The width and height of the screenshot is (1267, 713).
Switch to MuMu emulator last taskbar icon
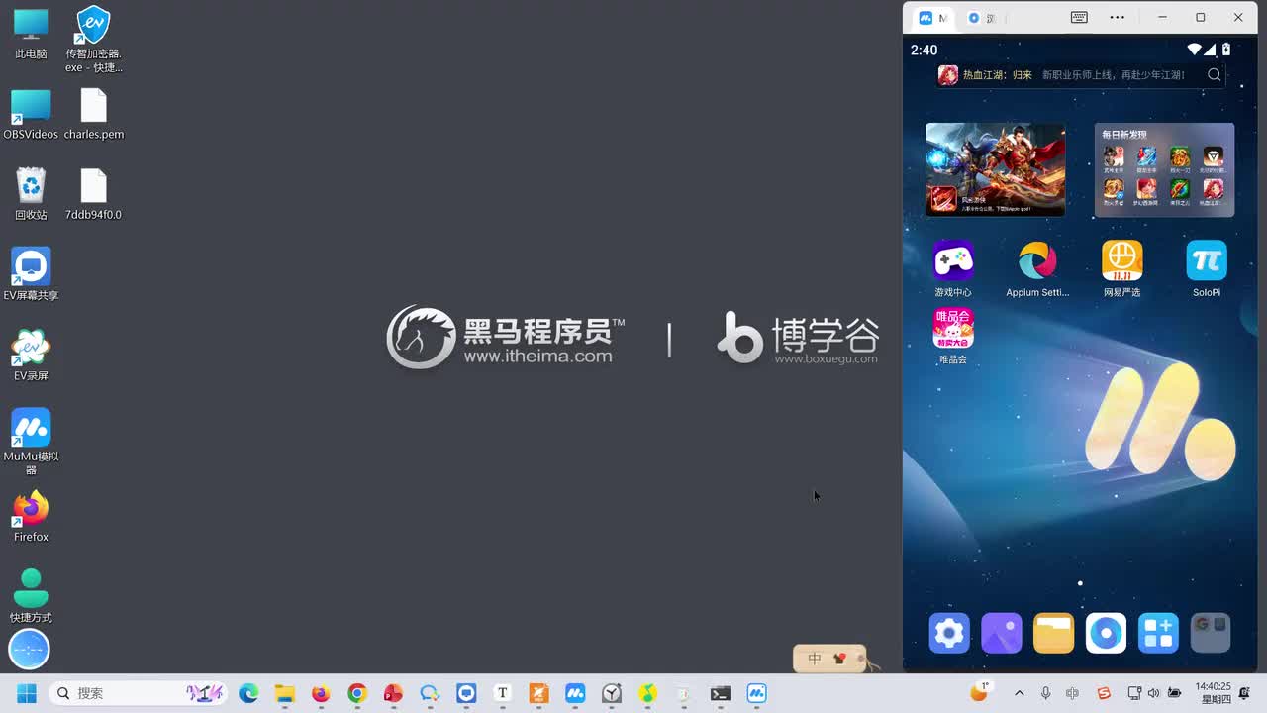757,693
